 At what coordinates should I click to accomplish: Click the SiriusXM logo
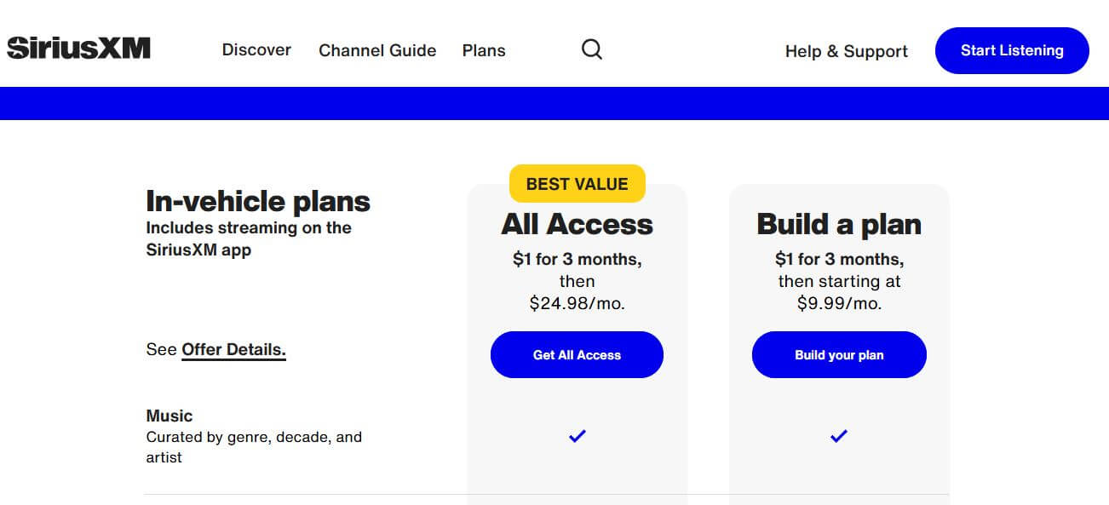point(78,48)
